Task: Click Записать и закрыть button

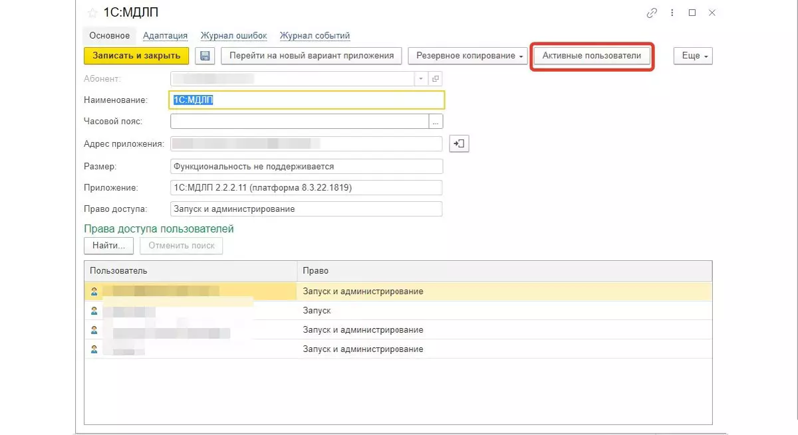Action: [136, 56]
